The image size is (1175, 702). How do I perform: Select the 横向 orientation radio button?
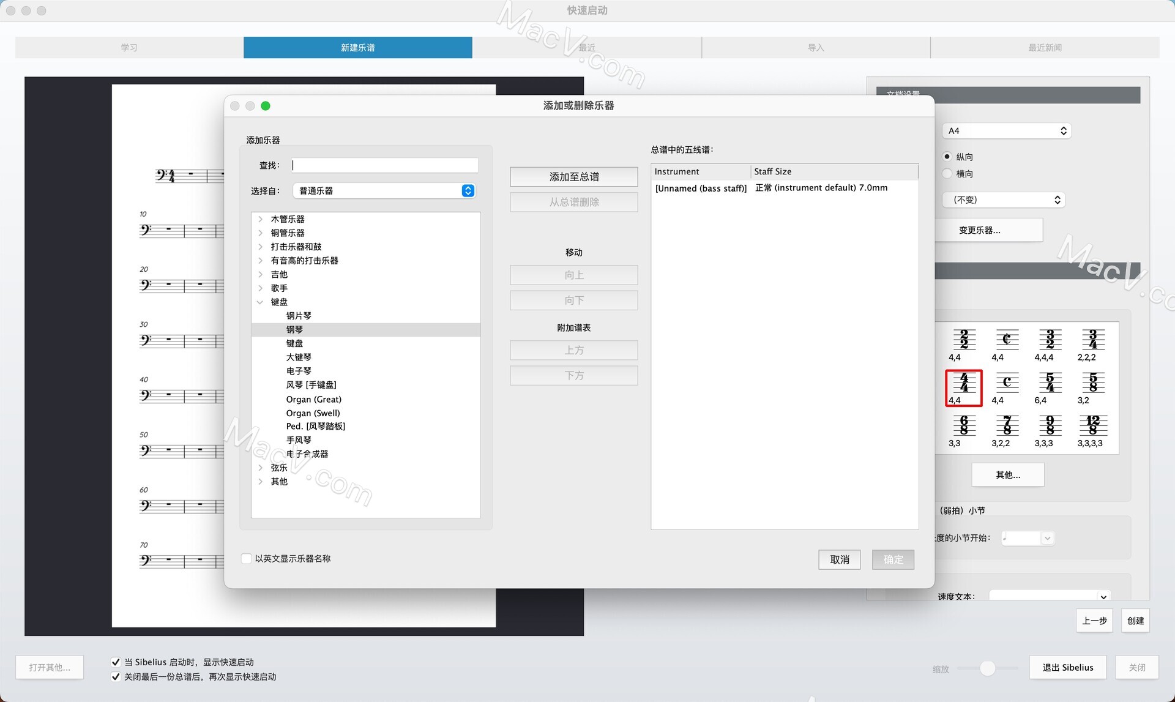pos(947,174)
